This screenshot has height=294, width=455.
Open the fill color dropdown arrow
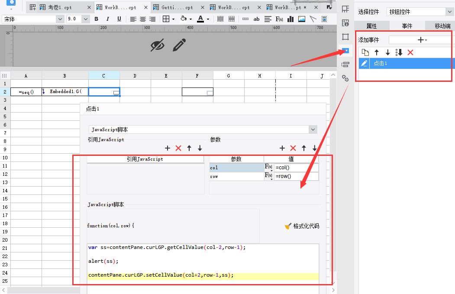pyautogui.click(x=190, y=19)
